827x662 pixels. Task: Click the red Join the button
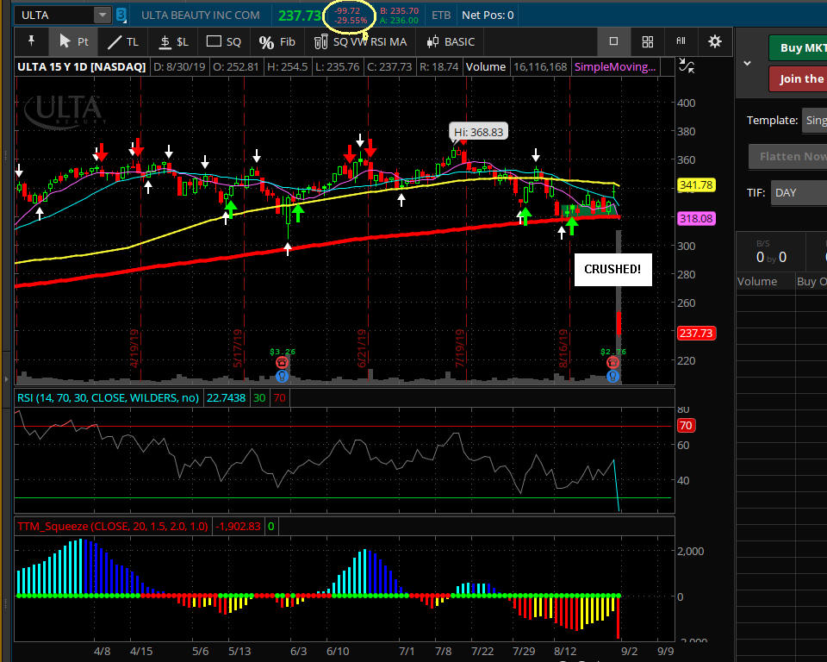[x=798, y=78]
